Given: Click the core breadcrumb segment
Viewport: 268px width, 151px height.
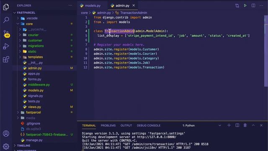Looking at the screenshot, I should [84, 13].
